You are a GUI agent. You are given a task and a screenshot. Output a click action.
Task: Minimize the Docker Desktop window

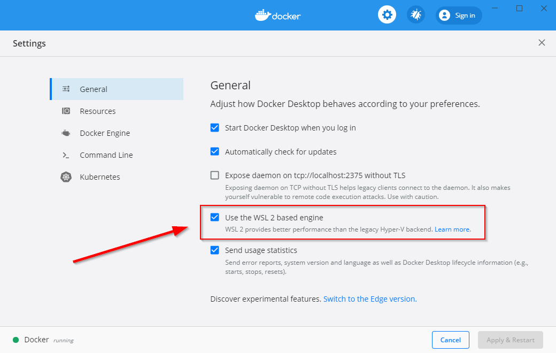495,8
